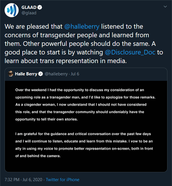The image size is (172, 186).
Task: Open the @glaad handle link
Action: pyautogui.click(x=29, y=13)
